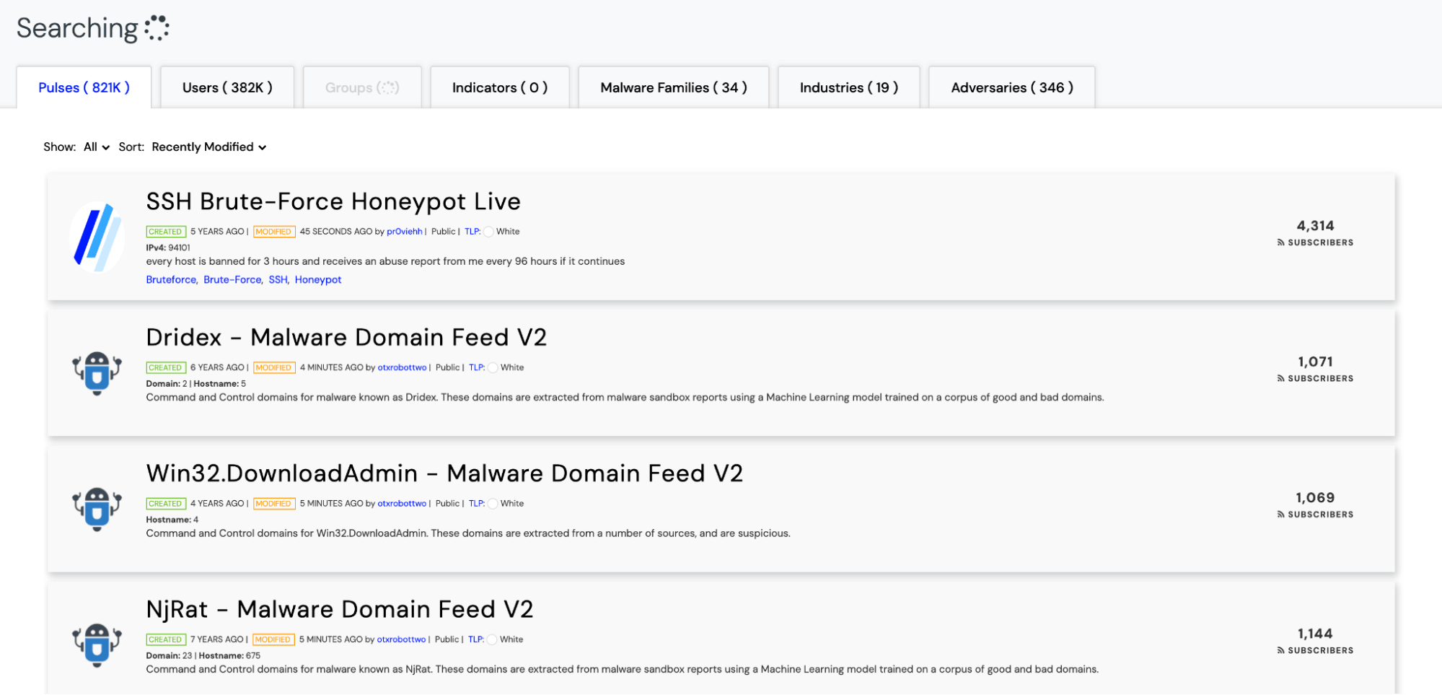Select the Adversaries (346) tab
The height and width of the screenshot is (695, 1442).
pyautogui.click(x=1012, y=87)
